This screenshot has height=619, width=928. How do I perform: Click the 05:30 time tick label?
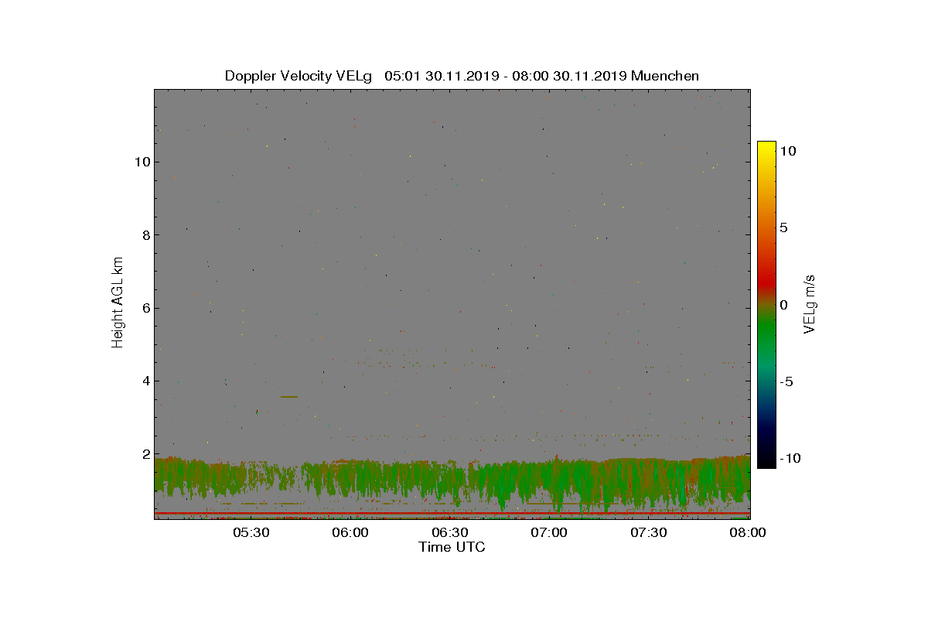tap(251, 532)
